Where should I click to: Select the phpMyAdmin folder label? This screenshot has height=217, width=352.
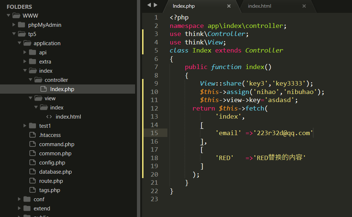[45, 25]
